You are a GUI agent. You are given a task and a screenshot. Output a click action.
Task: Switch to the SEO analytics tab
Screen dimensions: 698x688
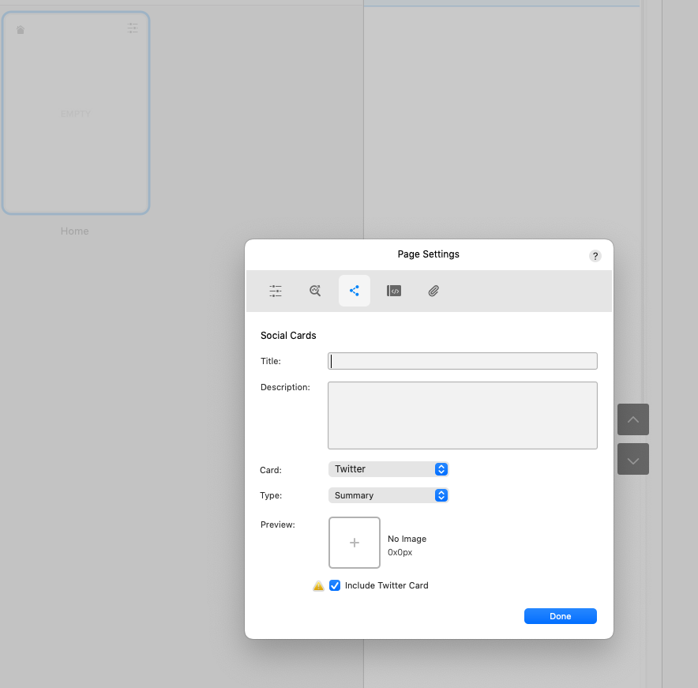[x=315, y=291]
